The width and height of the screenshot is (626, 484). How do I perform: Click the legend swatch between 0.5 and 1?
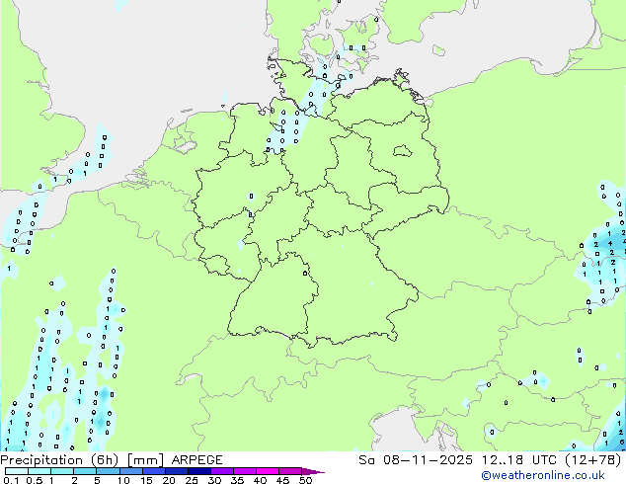pyautogui.click(x=39, y=471)
